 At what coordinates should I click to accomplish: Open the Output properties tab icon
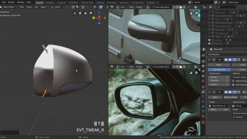tap(203, 66)
